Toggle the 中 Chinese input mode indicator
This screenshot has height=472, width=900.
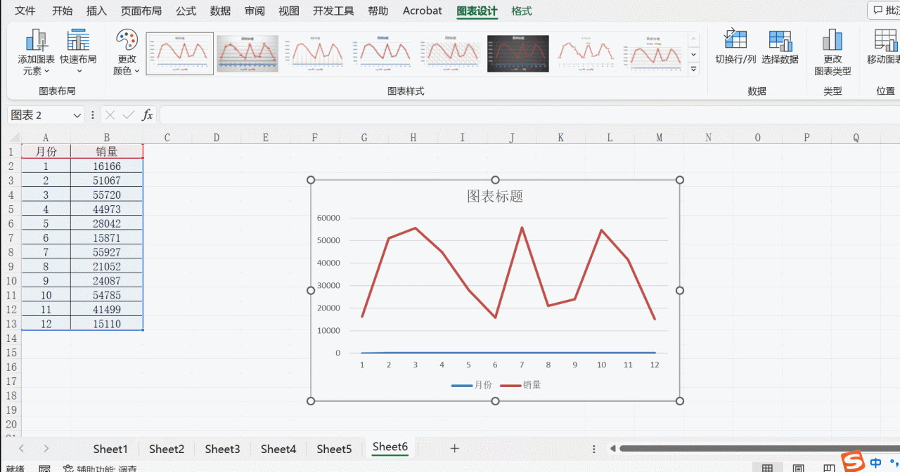coord(875,463)
